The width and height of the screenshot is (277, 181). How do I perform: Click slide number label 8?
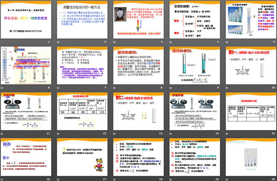point(162,88)
